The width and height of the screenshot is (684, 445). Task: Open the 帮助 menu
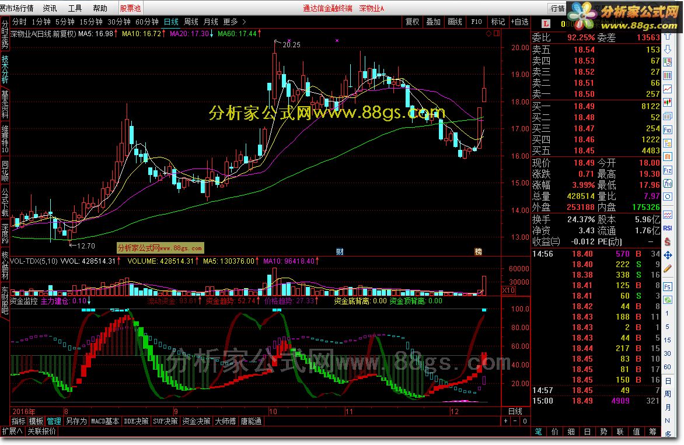click(x=100, y=8)
